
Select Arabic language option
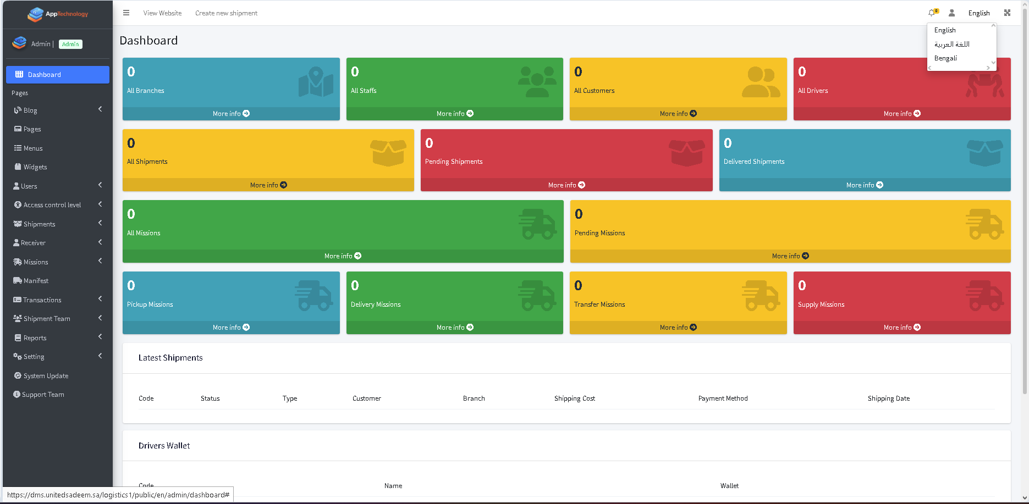(x=951, y=44)
